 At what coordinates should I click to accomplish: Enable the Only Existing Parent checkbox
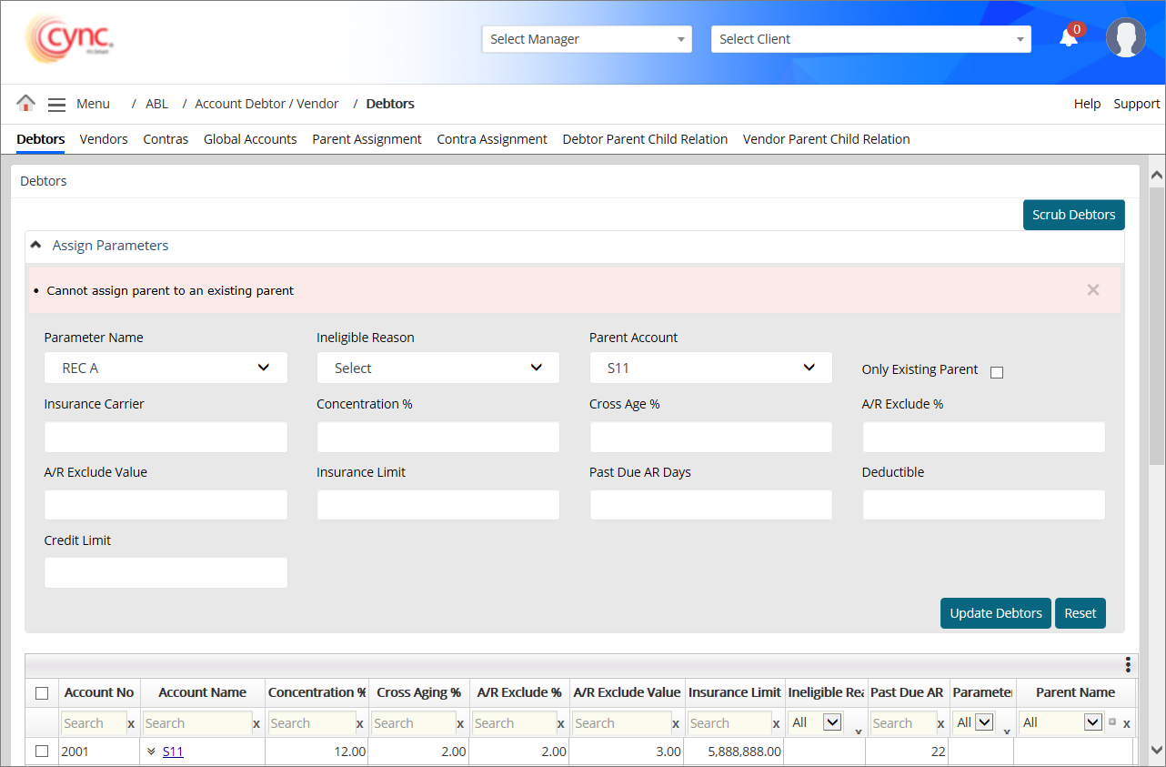click(997, 372)
